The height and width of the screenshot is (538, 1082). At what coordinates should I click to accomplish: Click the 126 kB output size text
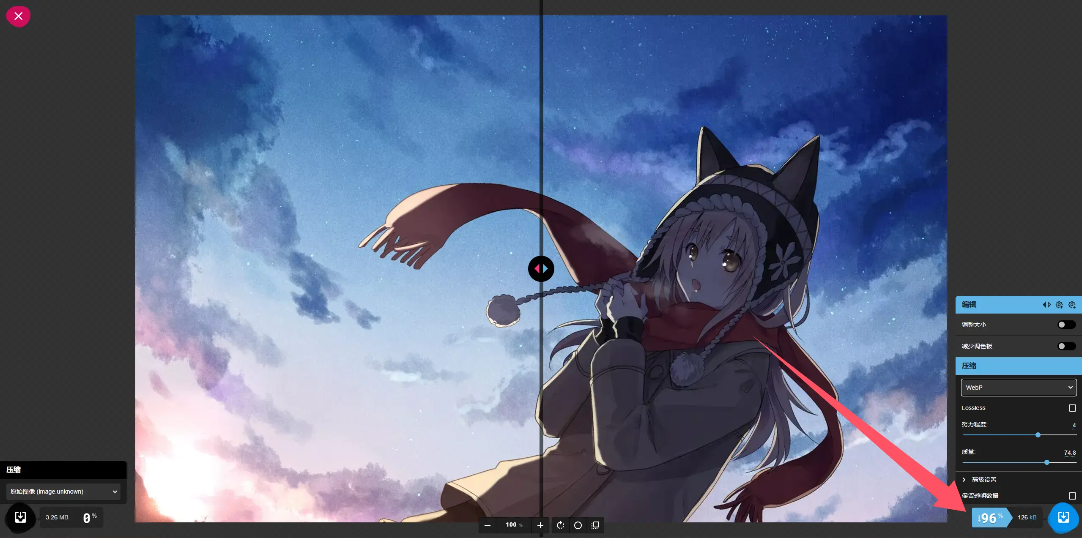pos(1027,517)
